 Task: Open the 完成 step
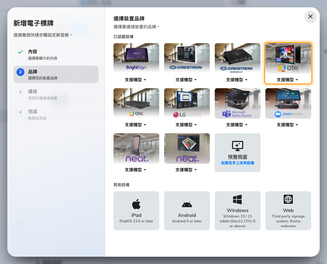[x=56, y=115]
